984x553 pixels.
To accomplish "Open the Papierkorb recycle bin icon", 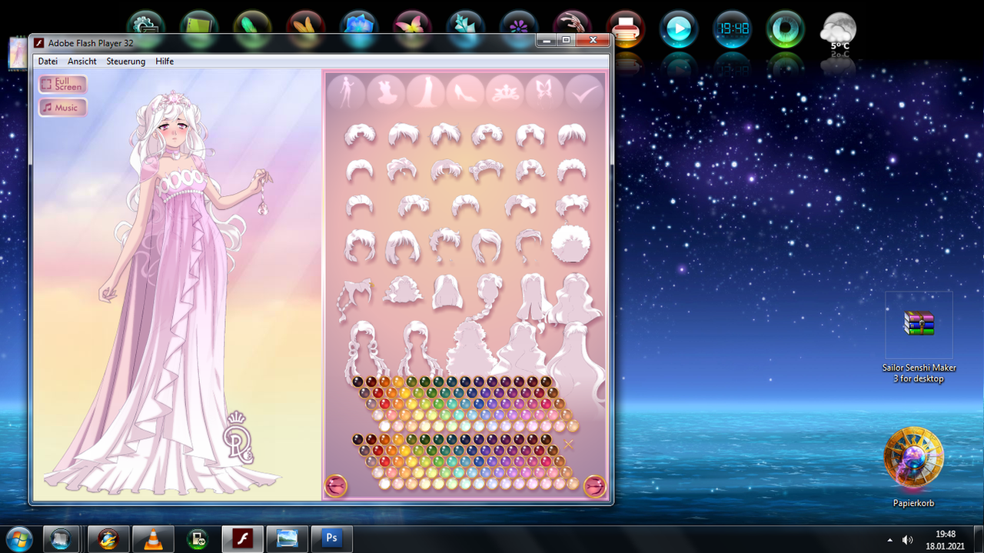I will pyautogui.click(x=913, y=468).
